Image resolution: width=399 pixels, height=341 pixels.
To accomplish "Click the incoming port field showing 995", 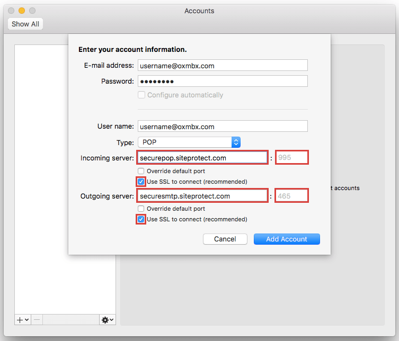I will (x=292, y=158).
